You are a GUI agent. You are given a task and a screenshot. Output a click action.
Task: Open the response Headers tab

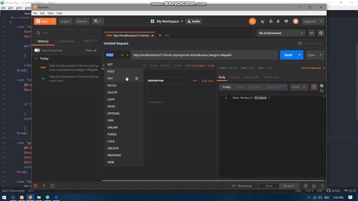pos(251,77)
